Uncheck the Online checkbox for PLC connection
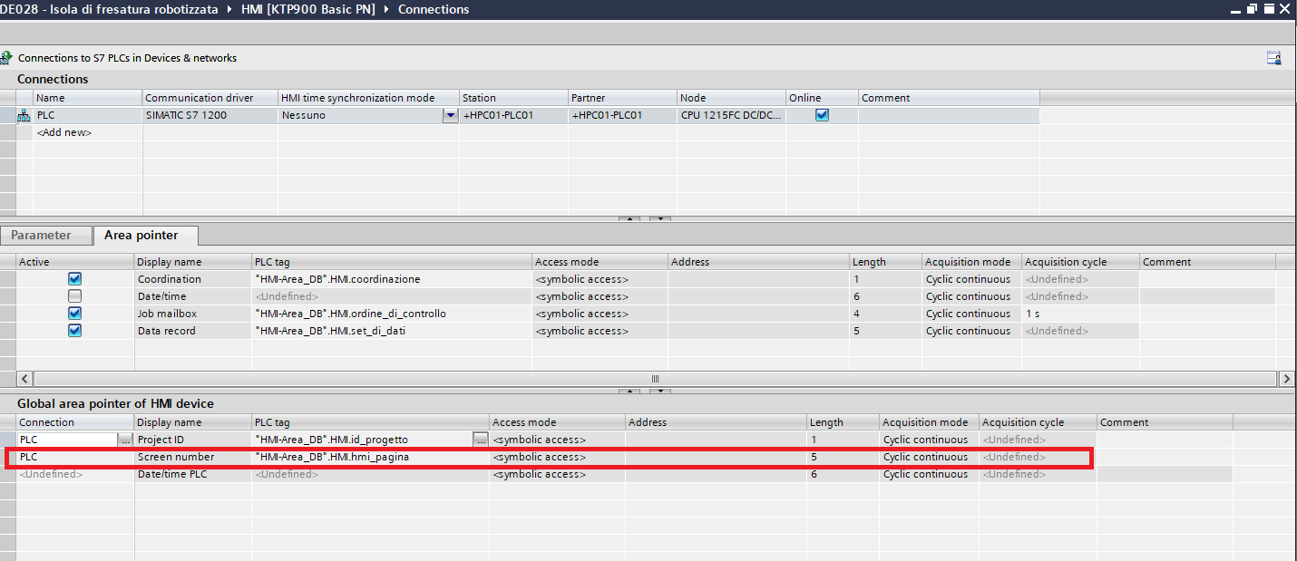1297x561 pixels. 822,115
